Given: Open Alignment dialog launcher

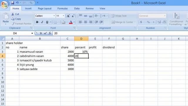Looking at the screenshot, I should pos(135,28).
